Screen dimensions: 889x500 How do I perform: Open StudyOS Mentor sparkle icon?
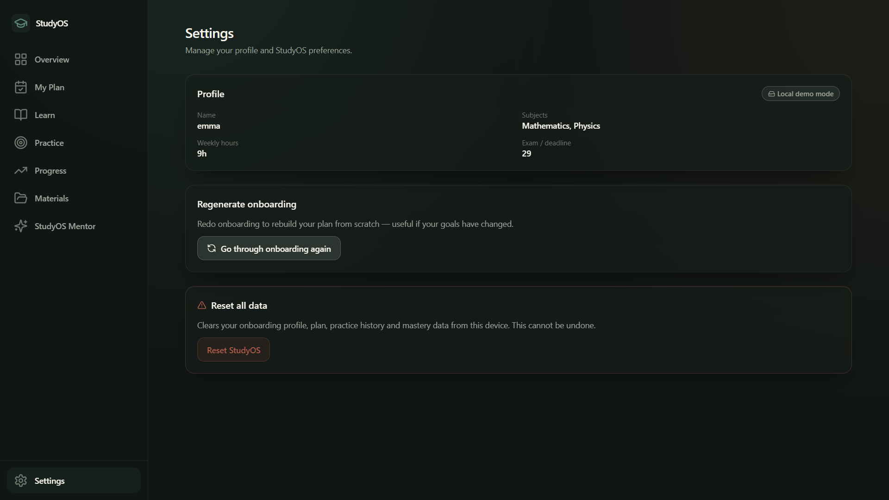point(21,226)
